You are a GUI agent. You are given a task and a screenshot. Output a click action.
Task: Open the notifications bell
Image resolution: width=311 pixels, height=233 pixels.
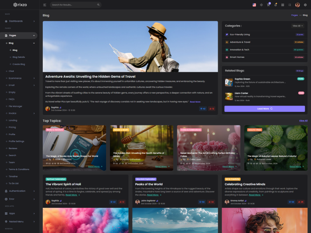[x=275, y=5]
